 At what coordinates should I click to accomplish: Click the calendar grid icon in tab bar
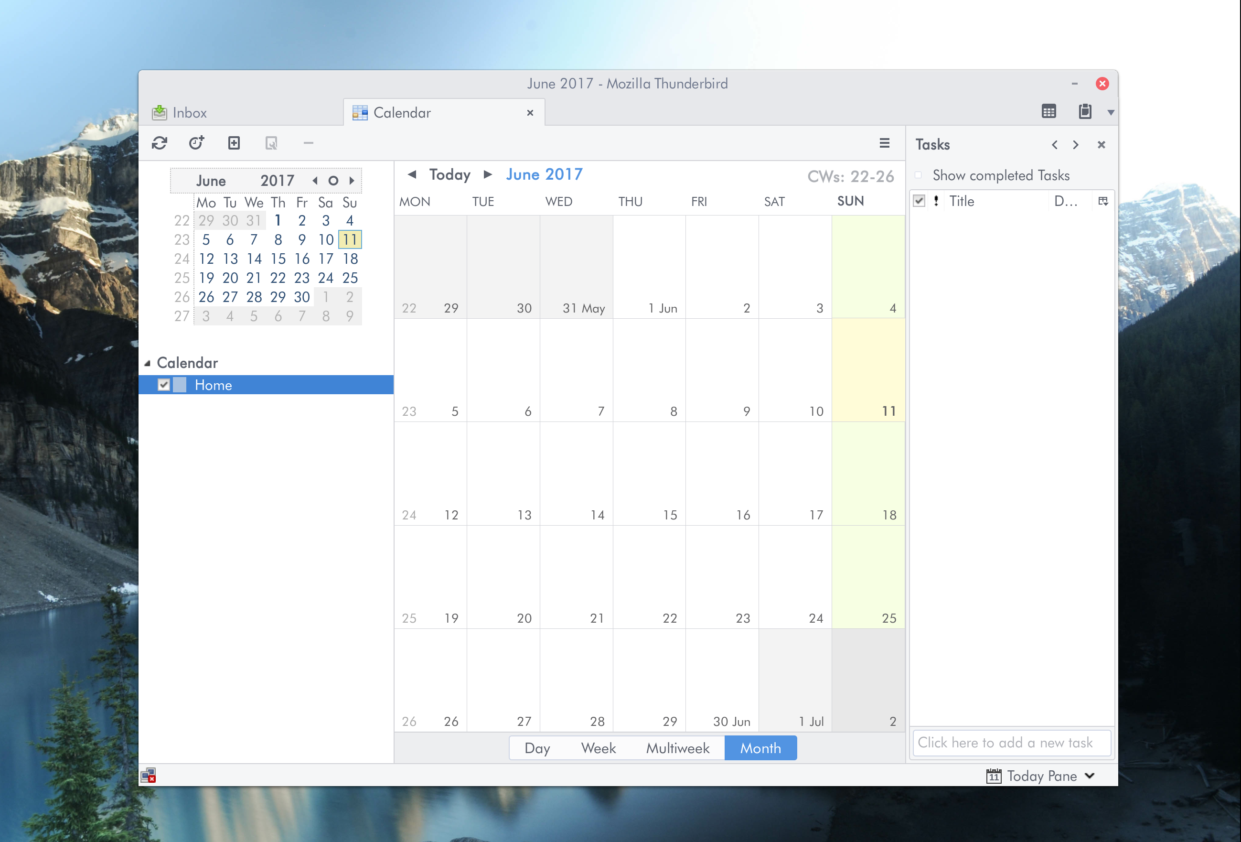tap(1049, 112)
